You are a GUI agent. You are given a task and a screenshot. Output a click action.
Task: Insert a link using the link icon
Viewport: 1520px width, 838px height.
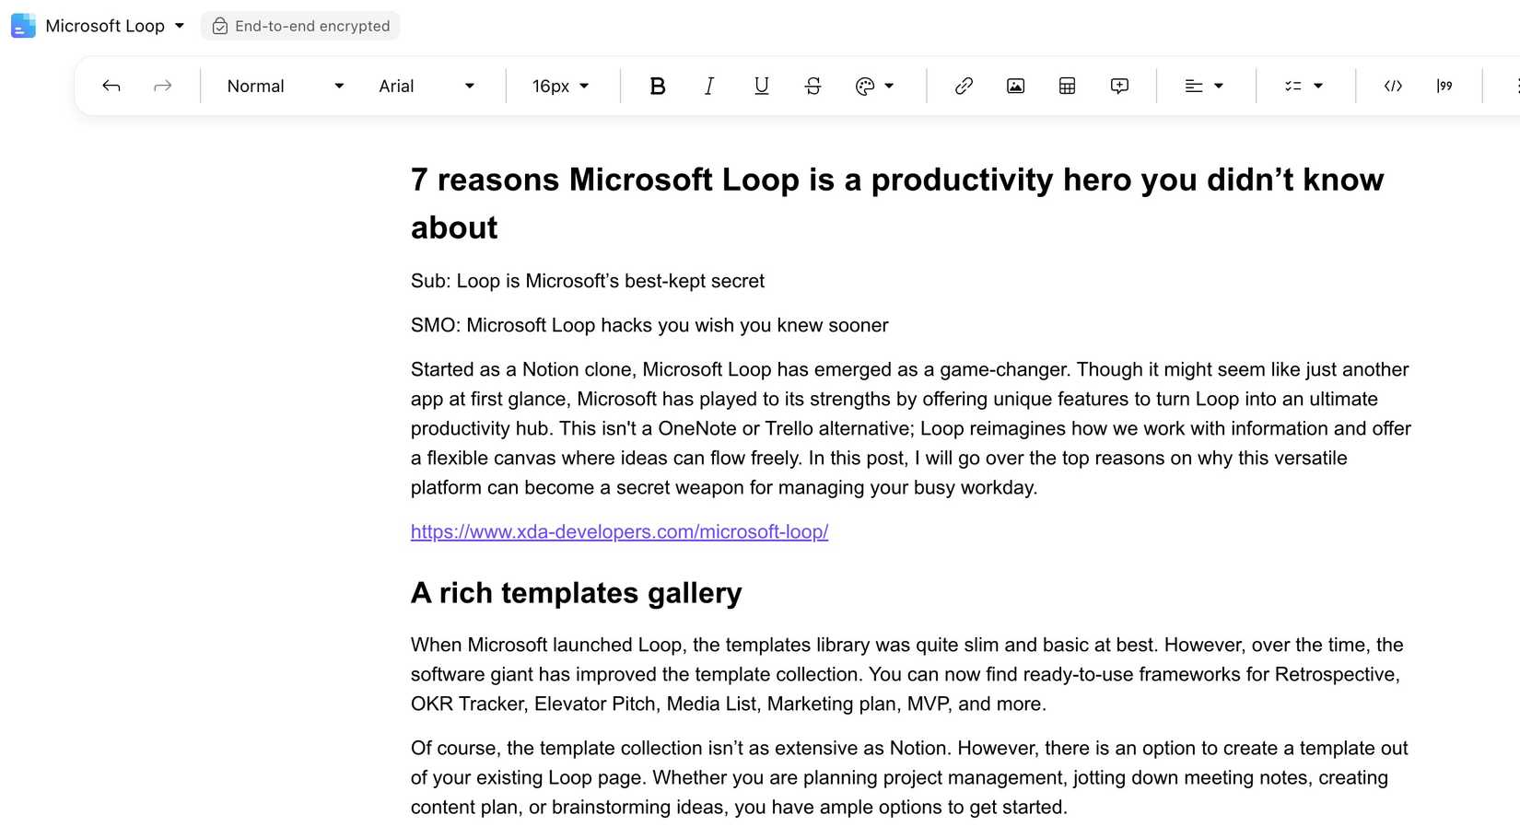click(x=964, y=86)
